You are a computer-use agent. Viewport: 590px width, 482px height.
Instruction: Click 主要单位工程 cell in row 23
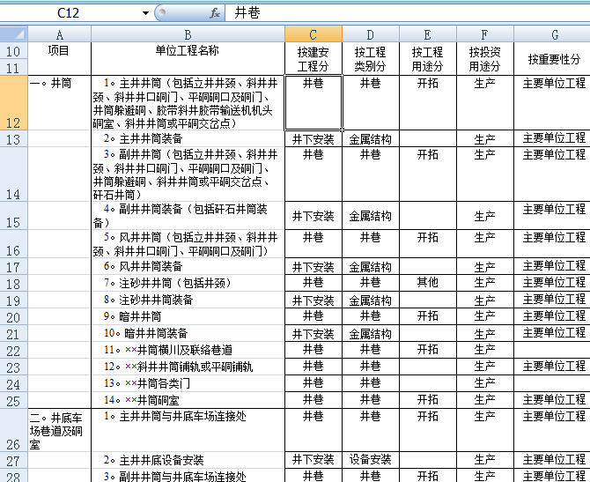point(551,367)
